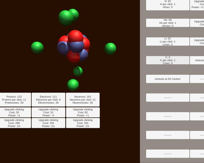Viewport: 204px width, 163px height.
Task: Click the Neutrons: 161 counter button
Action: (83, 100)
